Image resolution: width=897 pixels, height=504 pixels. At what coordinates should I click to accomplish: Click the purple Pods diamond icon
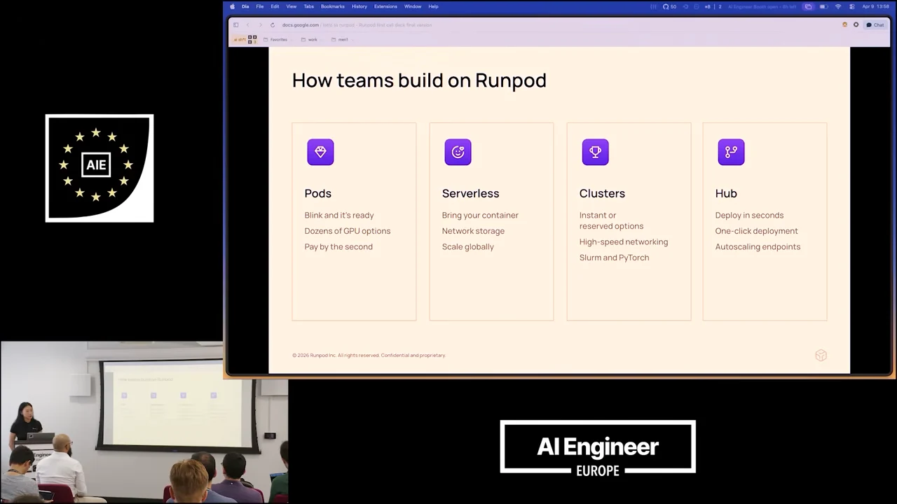320,152
